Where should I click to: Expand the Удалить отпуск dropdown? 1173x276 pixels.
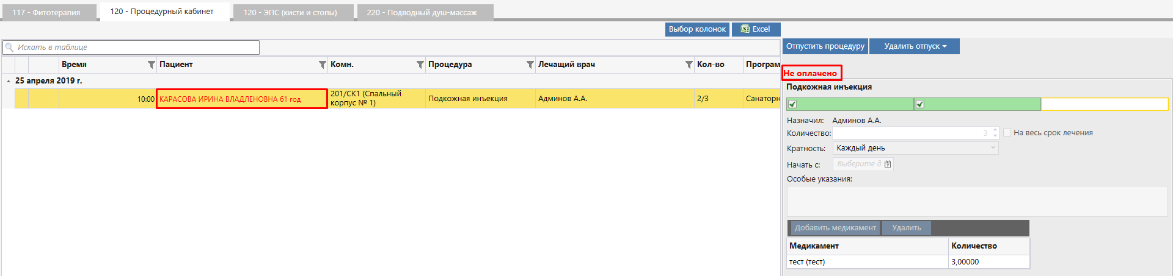[915, 46]
